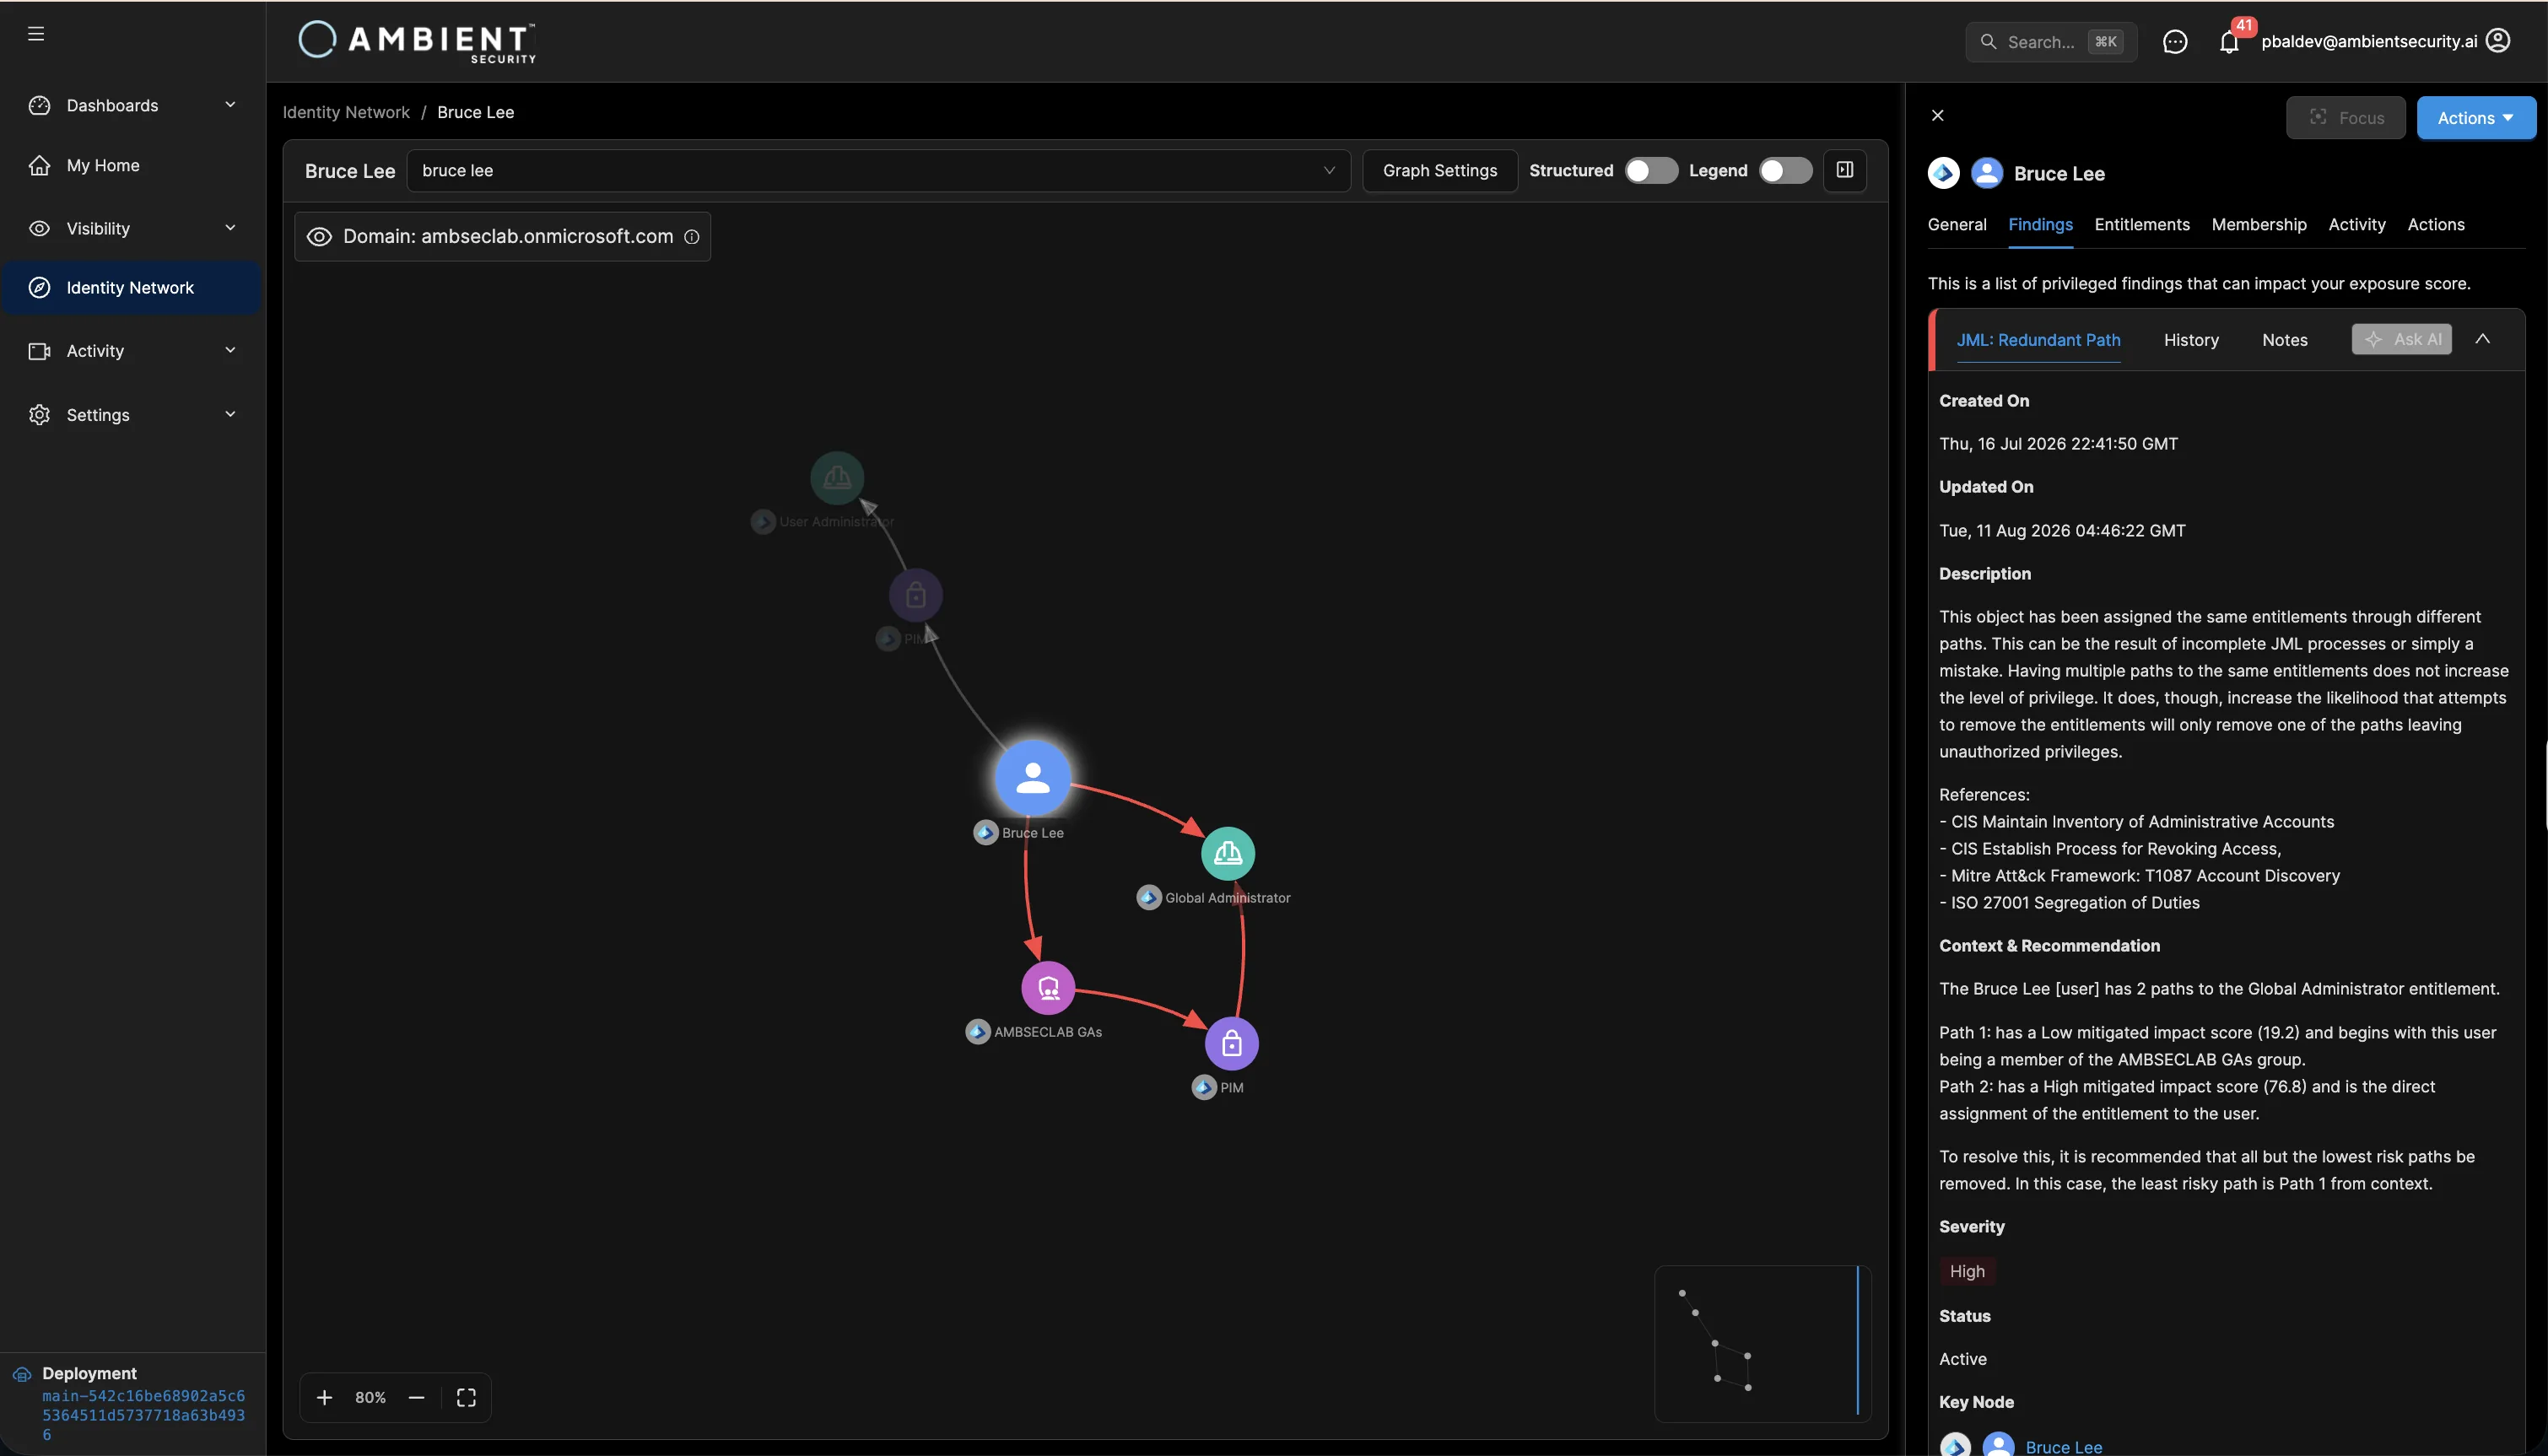Open the History tab of finding
This screenshot has width=2548, height=1456.
[x=2191, y=340]
